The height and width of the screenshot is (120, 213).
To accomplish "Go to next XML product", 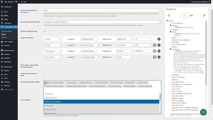I will [x=204, y=16].
